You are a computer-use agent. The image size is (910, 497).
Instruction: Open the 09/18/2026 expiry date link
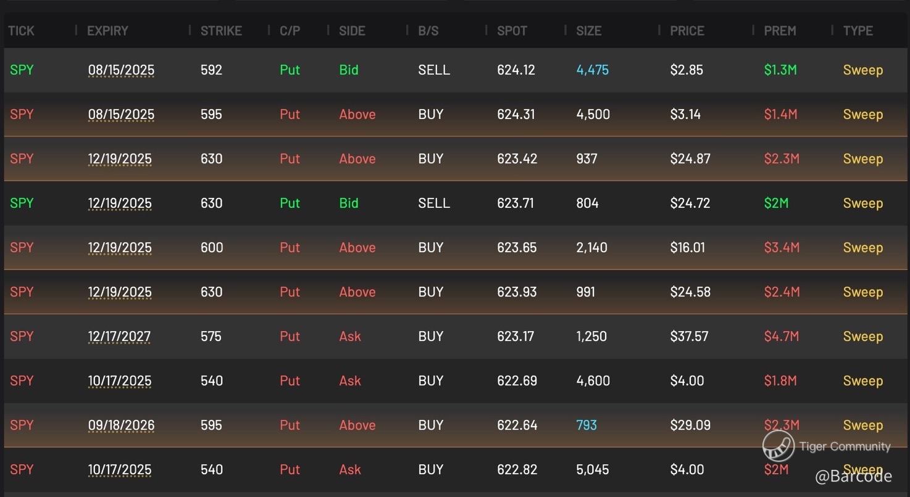tap(121, 425)
